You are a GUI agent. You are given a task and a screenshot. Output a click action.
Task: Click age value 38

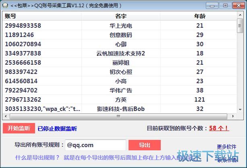[200, 90]
